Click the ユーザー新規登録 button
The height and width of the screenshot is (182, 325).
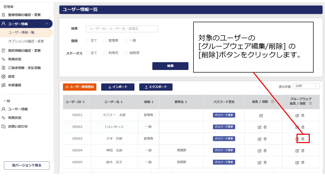tap(79, 87)
